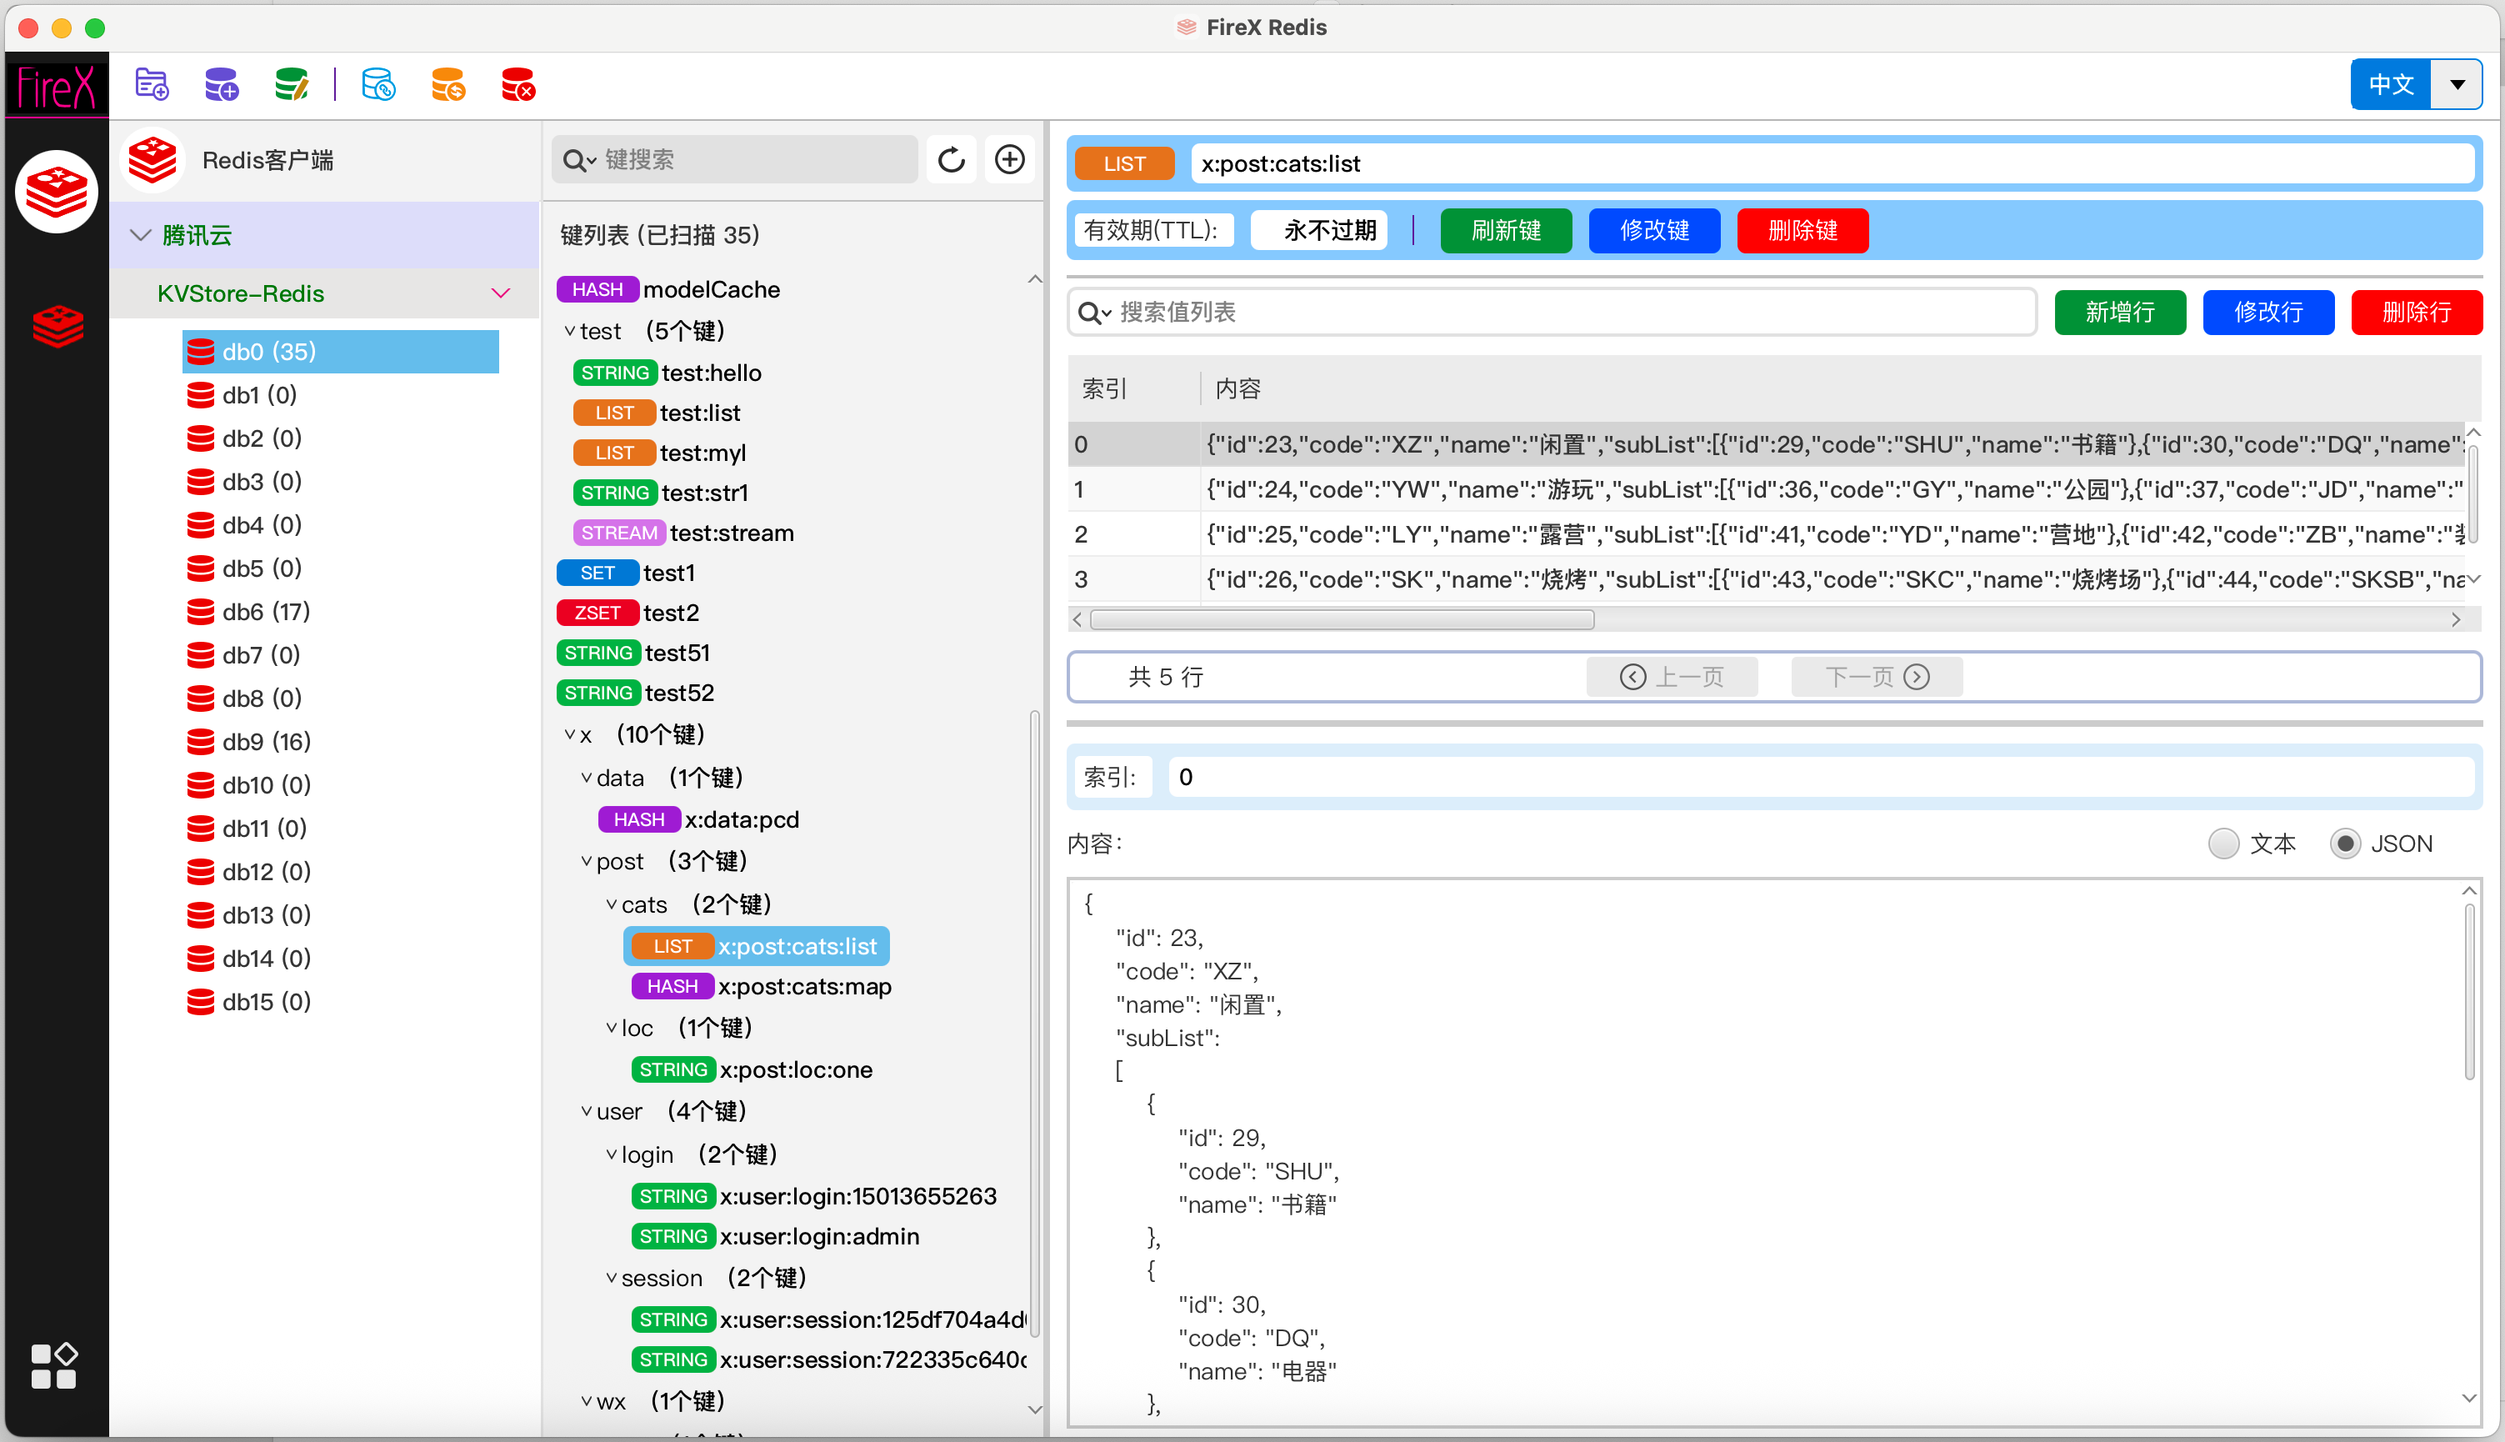
Task: Toggle the KVStore-Redis connection chevron
Action: click(500, 293)
